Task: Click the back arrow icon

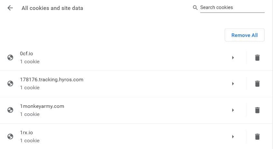Action: coord(10,8)
